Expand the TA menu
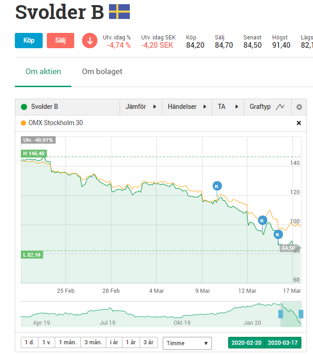Image resolution: width=313 pixels, height=354 pixels. (228, 107)
